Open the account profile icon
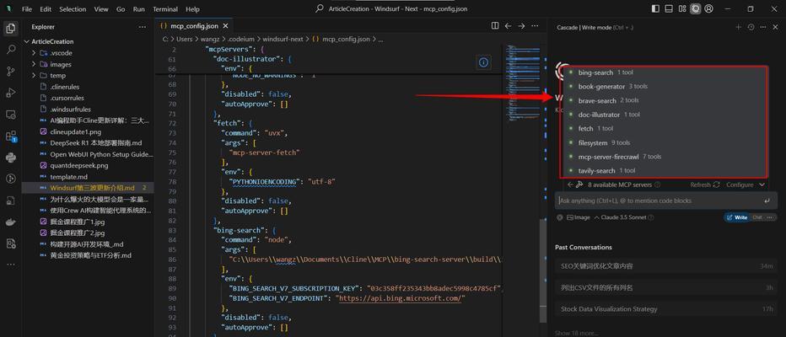 click(708, 9)
